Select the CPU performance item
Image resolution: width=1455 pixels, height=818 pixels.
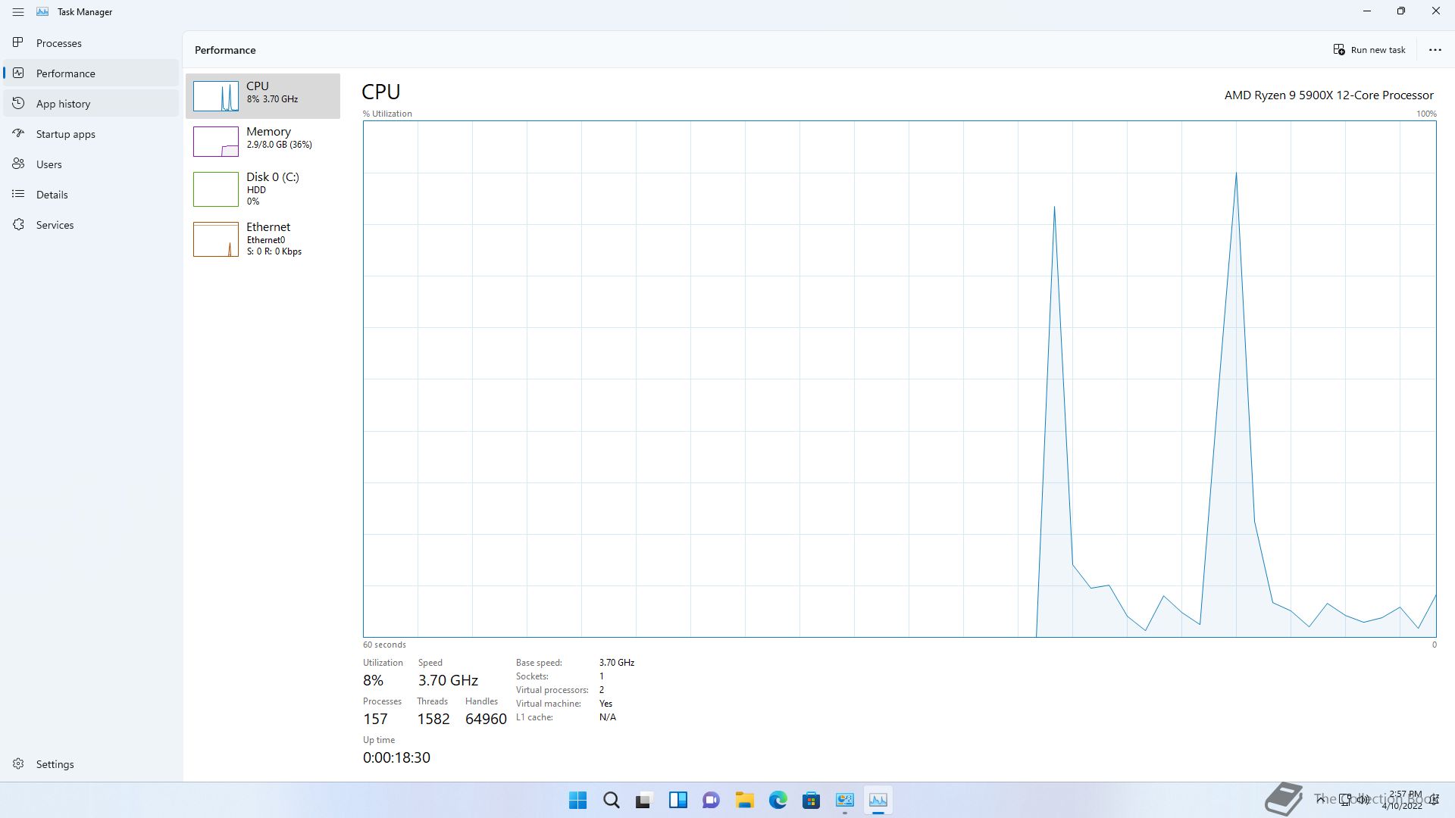(263, 95)
